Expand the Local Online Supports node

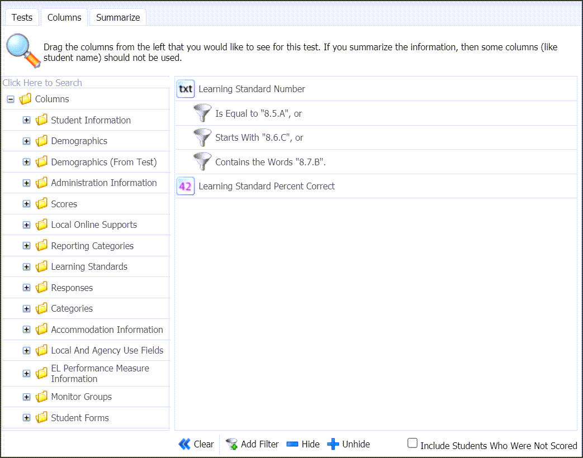pyautogui.click(x=26, y=225)
